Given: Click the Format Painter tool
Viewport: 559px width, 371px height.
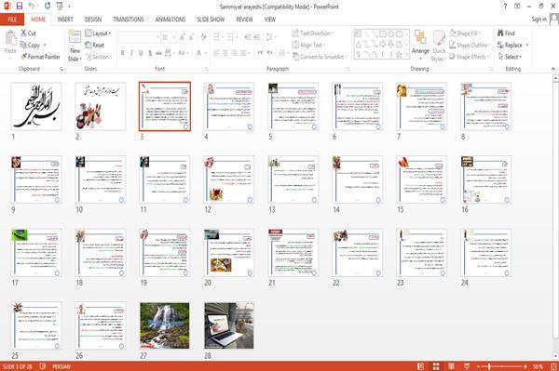Looking at the screenshot, I should 40,57.
